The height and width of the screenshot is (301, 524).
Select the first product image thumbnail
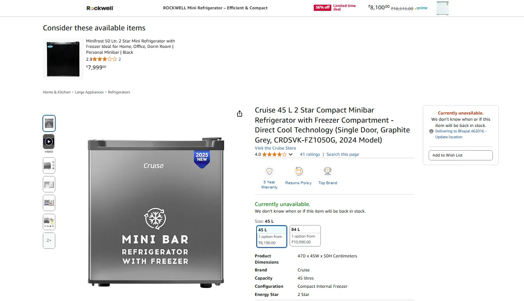pos(49,123)
